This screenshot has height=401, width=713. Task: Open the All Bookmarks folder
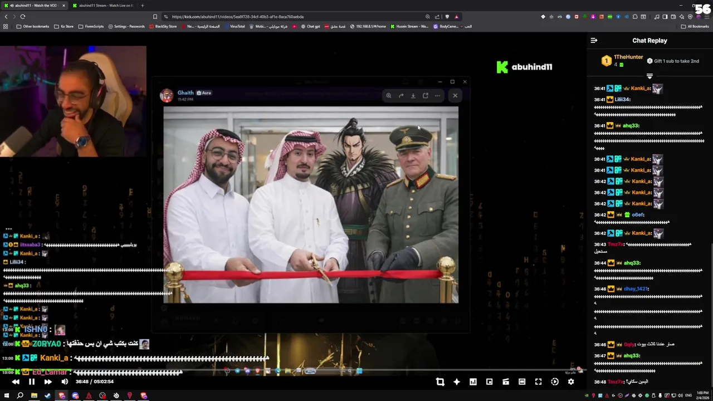pos(695,26)
